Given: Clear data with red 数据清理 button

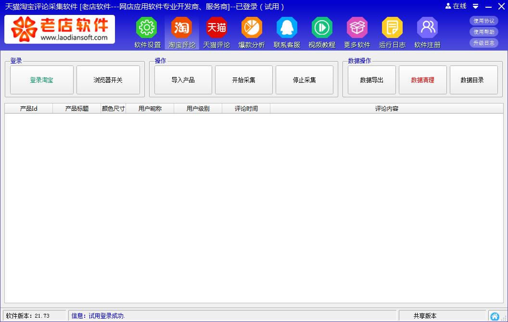Looking at the screenshot, I should point(423,80).
